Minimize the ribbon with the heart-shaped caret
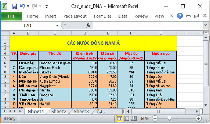Screen dimensions: 210x124 coord(171,16)
